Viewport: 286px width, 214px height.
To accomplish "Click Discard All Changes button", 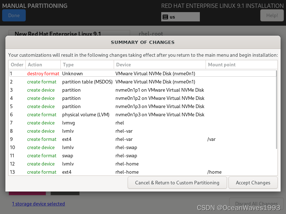I will tap(256, 204).
